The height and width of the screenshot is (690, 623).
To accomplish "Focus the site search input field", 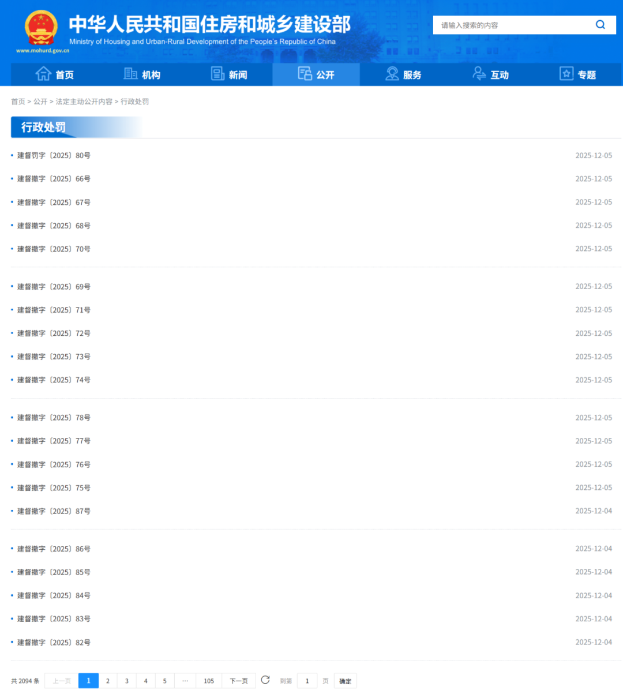I will coord(513,25).
